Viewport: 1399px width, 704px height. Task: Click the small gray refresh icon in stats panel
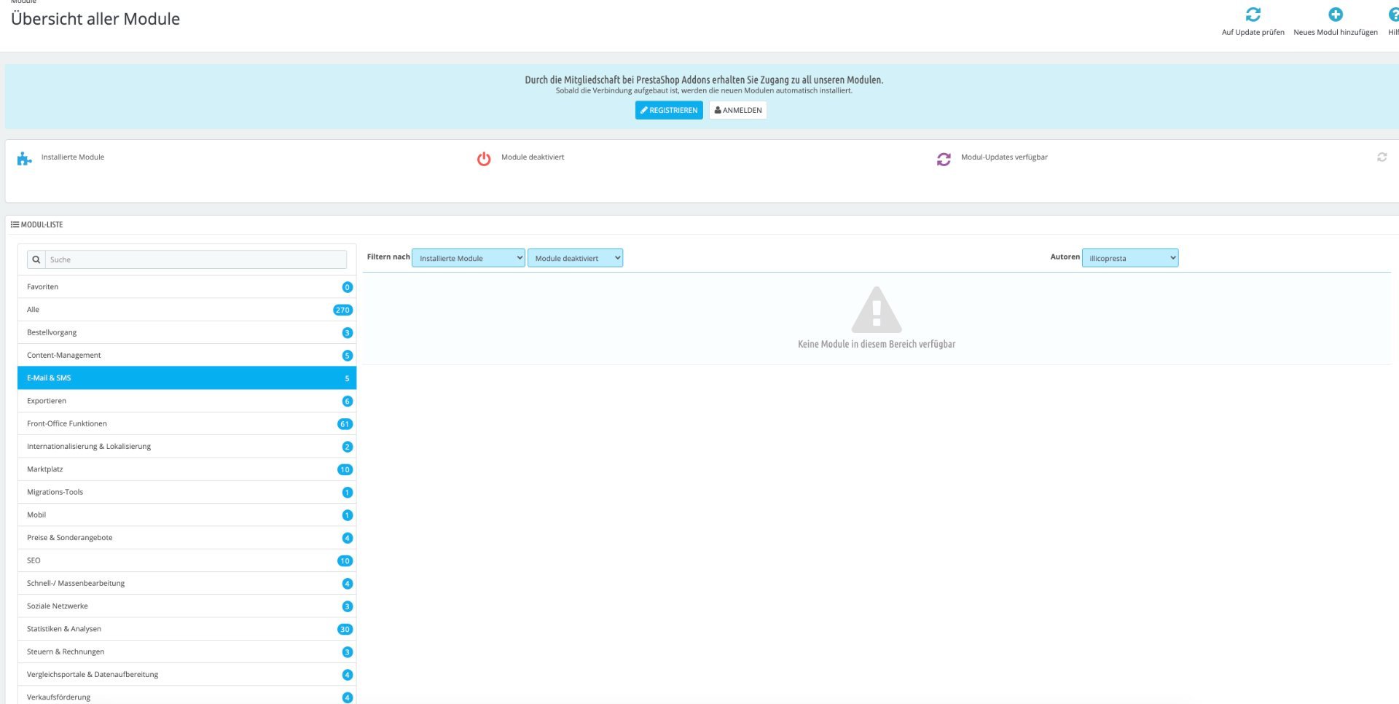[x=1382, y=157]
